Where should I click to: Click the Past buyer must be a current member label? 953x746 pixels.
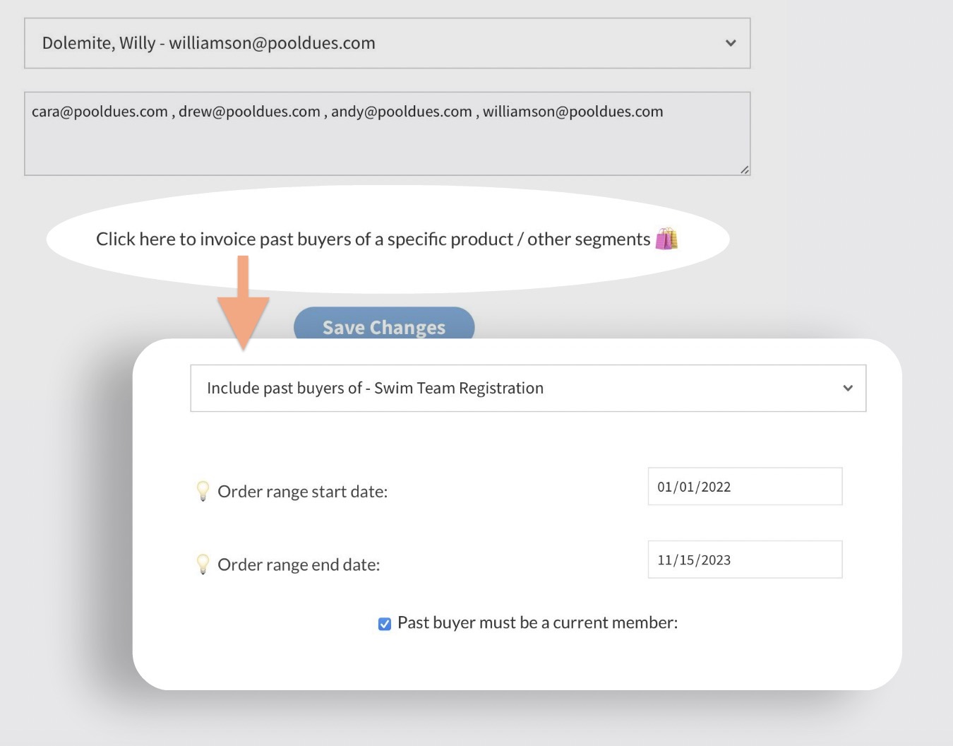tap(537, 622)
